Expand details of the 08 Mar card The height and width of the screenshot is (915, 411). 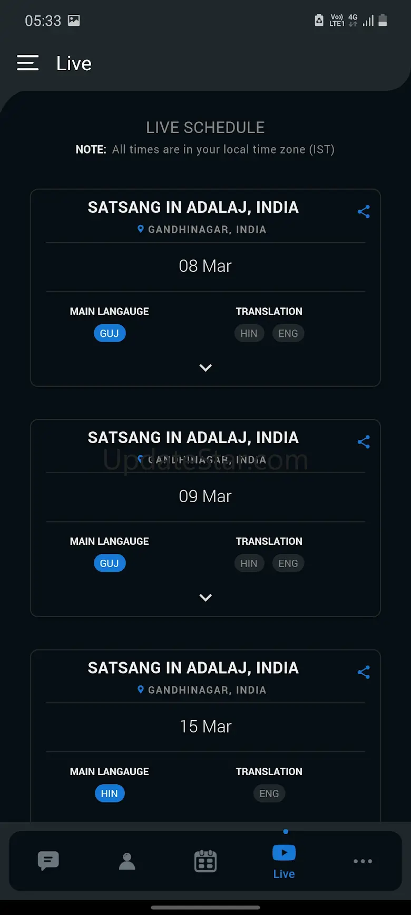[205, 367]
